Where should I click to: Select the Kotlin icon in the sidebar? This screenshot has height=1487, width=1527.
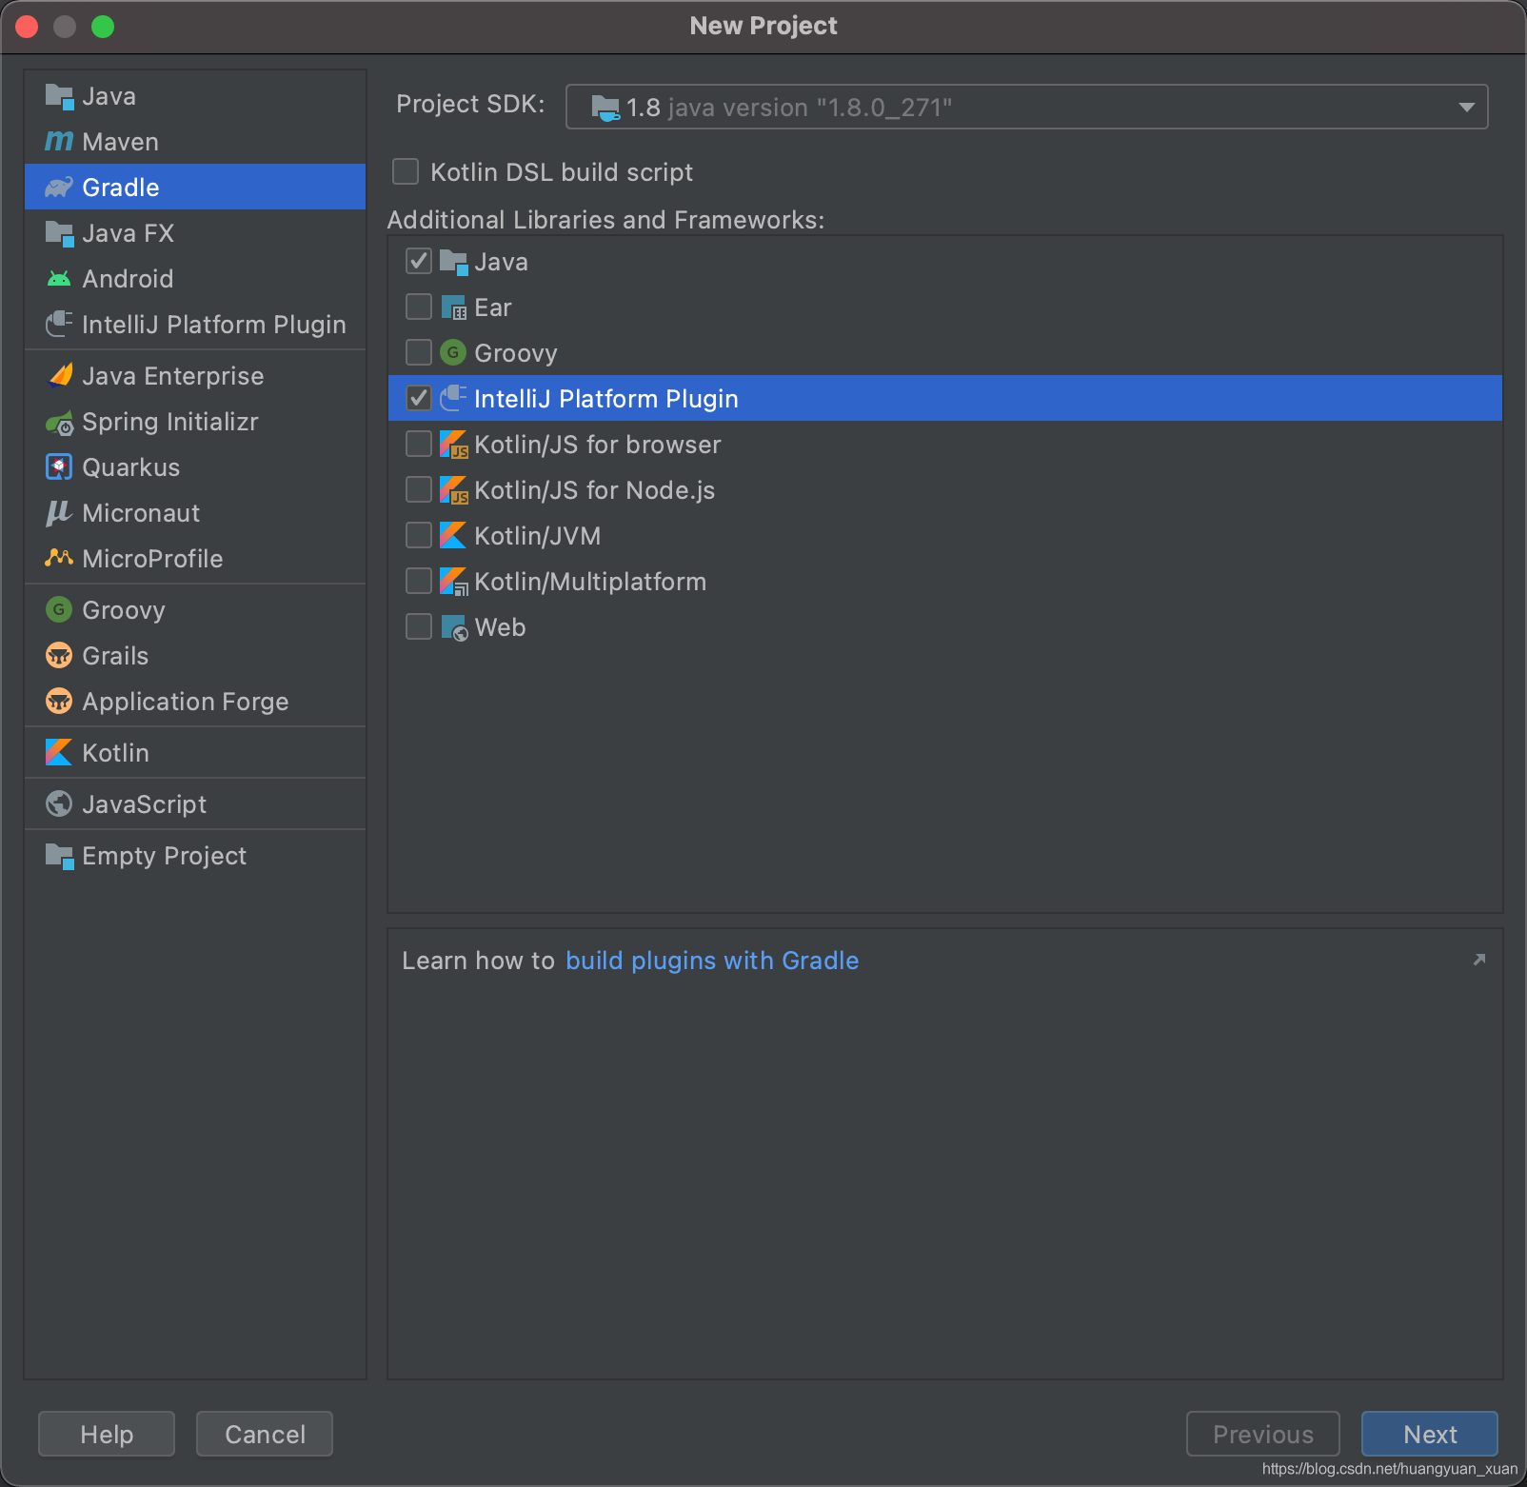[58, 752]
